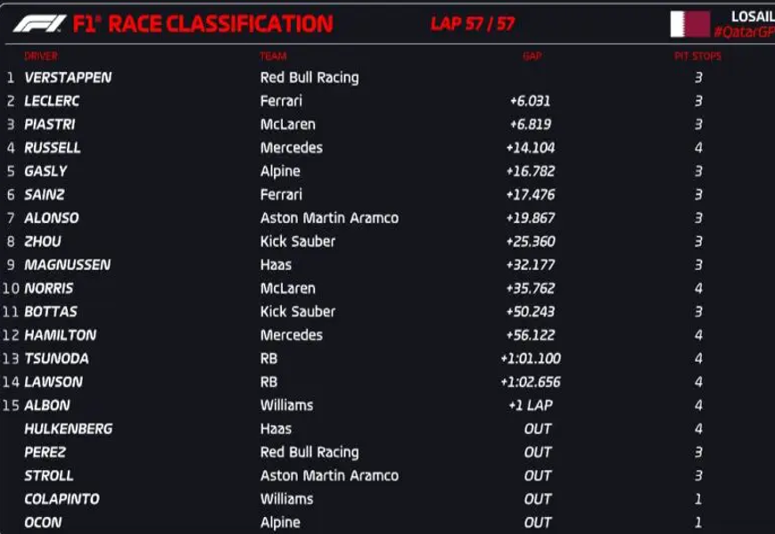Select HULKENBERG OUT status
The image size is (775, 534).
(x=538, y=429)
